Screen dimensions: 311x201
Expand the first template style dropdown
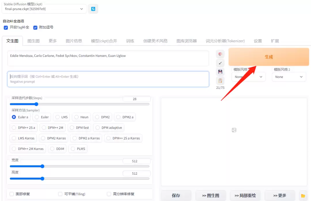point(249,77)
